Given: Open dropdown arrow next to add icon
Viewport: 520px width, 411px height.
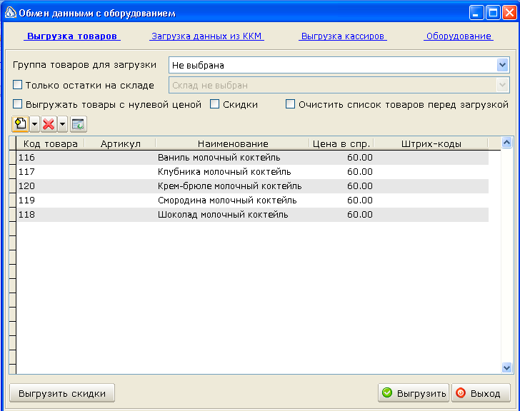Looking at the screenshot, I should 35,125.
